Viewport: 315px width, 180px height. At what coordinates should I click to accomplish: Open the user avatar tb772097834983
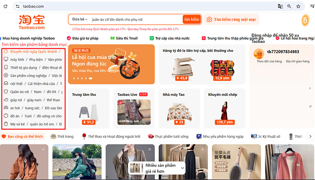pos(259,53)
